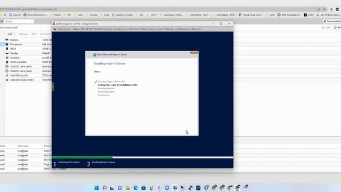Open the Reports Clockify bookmark
This screenshot has width=341, height=192.
(123, 15)
